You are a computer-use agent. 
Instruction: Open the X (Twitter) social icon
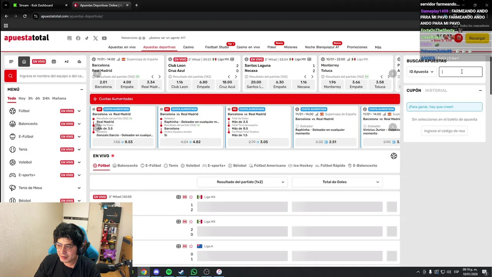[95, 38]
